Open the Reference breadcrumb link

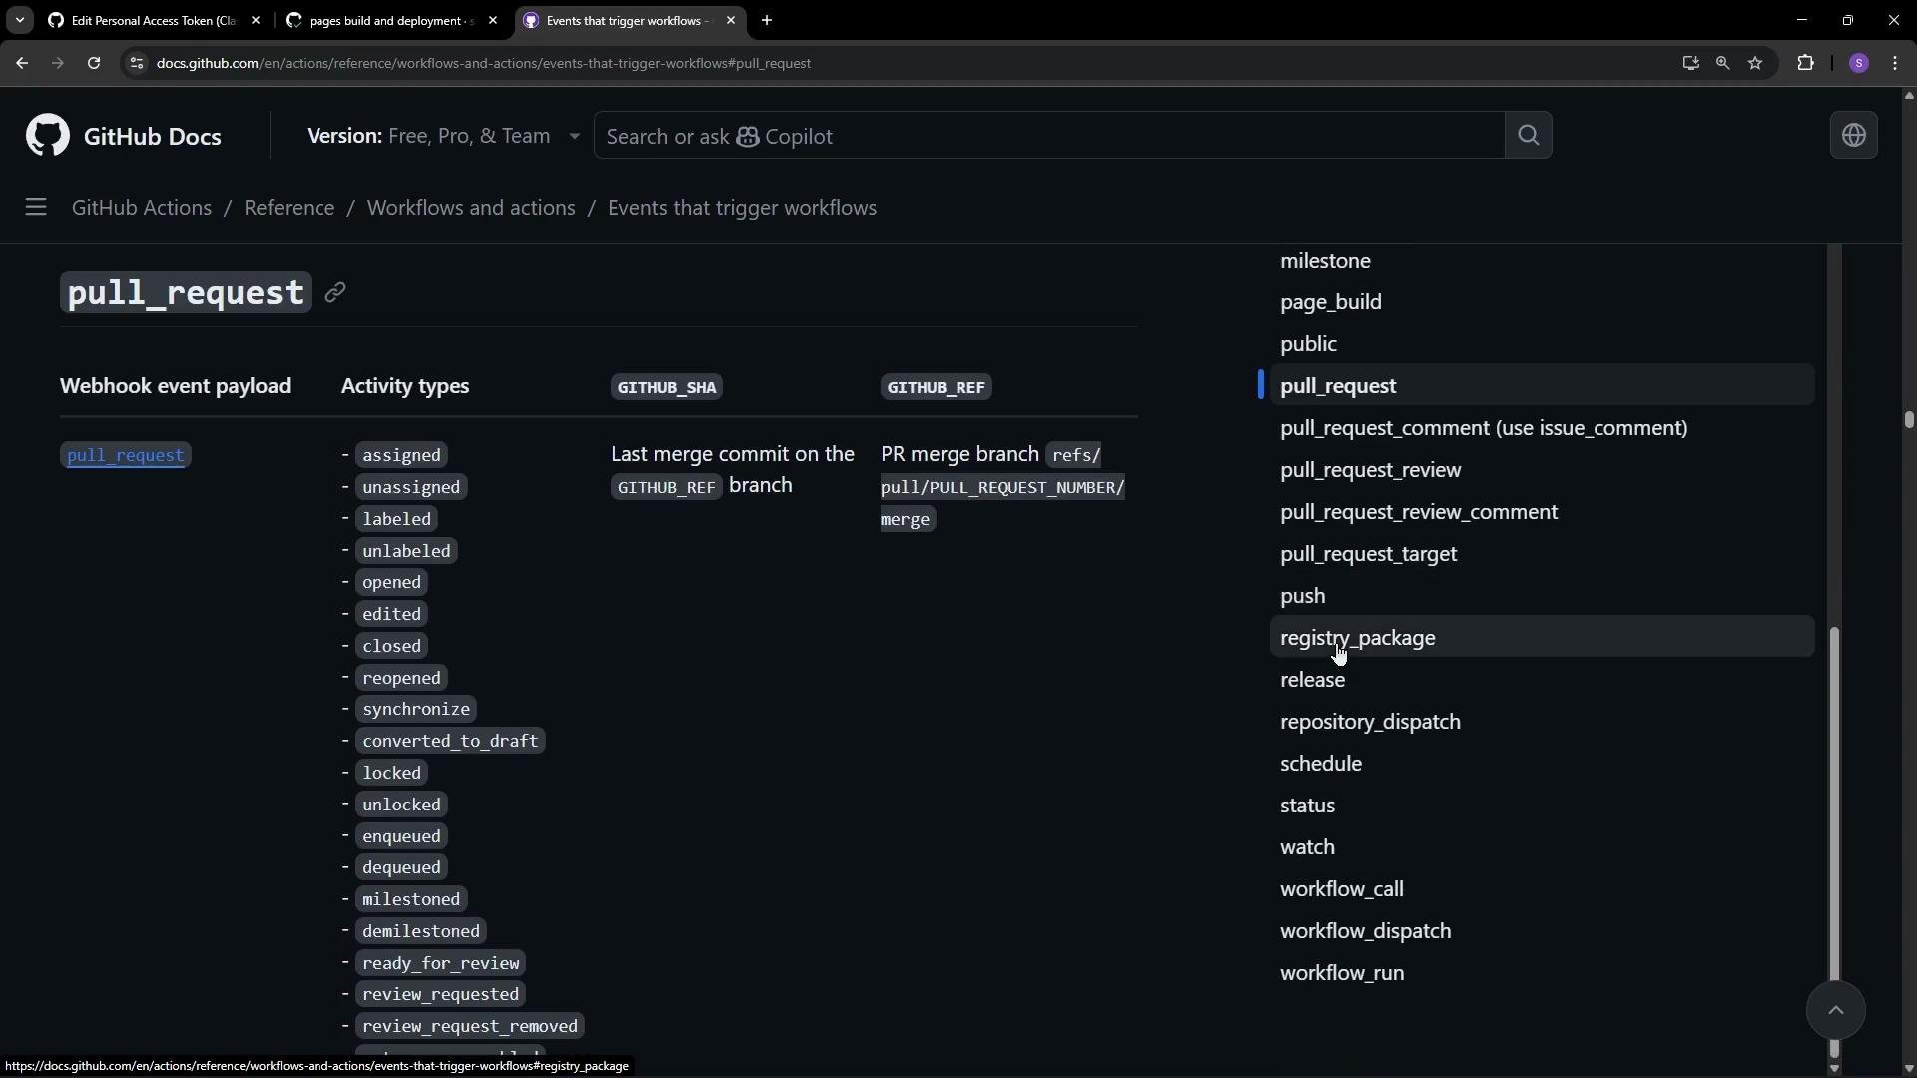(290, 208)
